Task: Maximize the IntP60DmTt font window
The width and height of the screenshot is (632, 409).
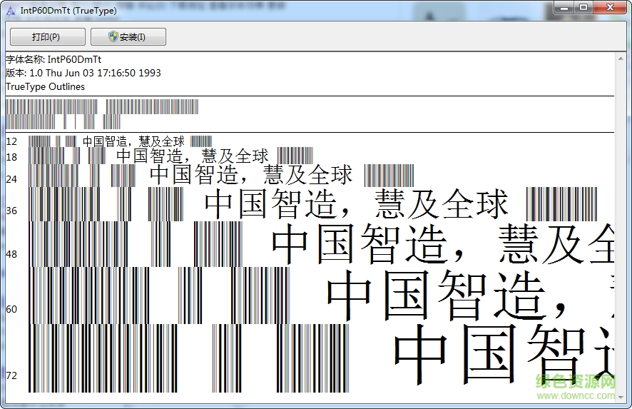Action: click(x=583, y=8)
